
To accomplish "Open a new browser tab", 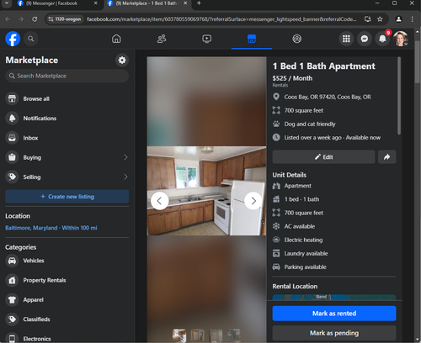I will click(x=199, y=3).
